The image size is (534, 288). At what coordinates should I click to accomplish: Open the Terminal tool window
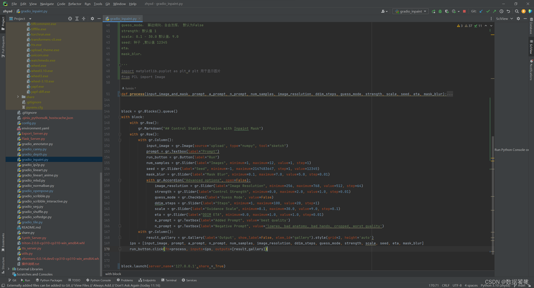(169, 280)
